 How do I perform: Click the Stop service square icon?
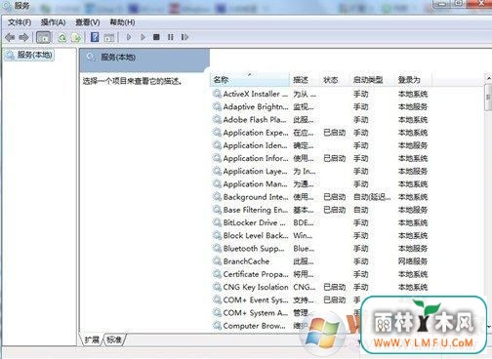click(156, 37)
